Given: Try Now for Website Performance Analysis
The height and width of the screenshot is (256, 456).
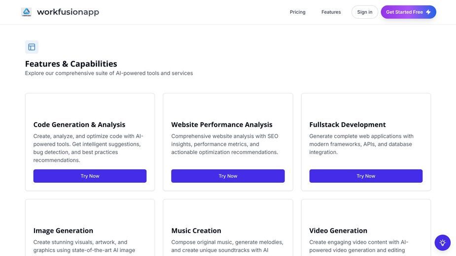Looking at the screenshot, I should click(x=228, y=176).
